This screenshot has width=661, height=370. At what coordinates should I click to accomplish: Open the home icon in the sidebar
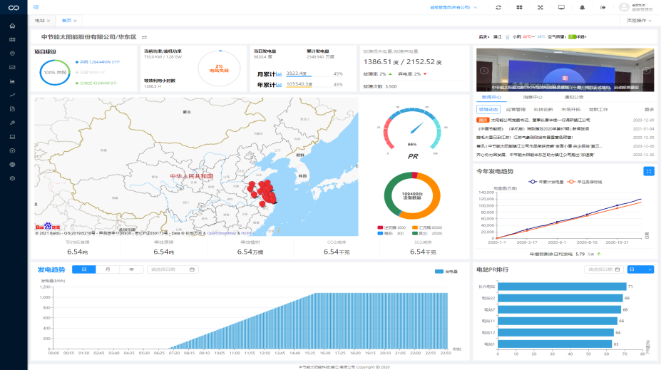coord(12,26)
